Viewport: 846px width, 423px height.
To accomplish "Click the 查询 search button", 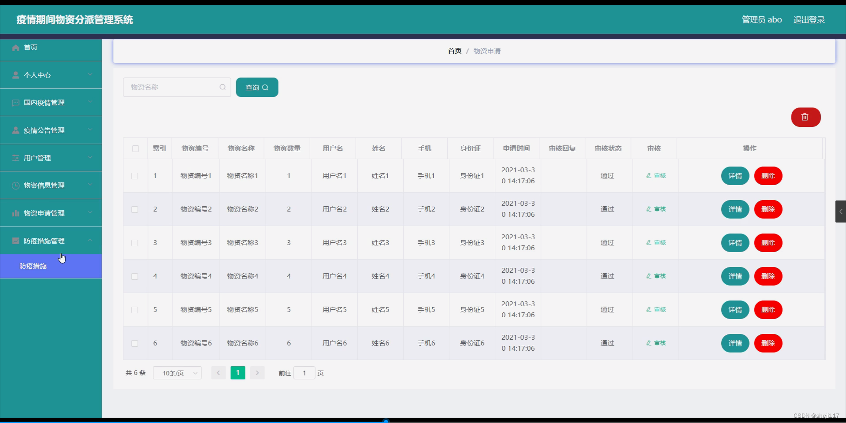I will 257,87.
